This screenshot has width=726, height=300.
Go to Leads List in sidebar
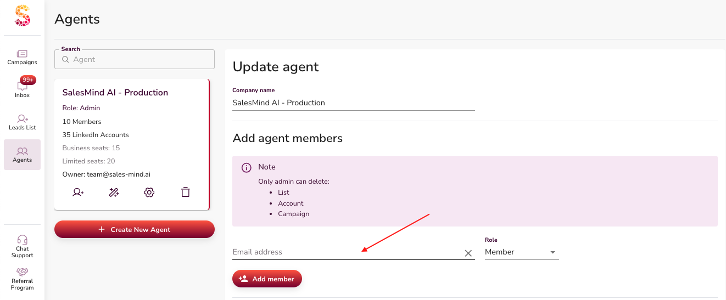22,122
